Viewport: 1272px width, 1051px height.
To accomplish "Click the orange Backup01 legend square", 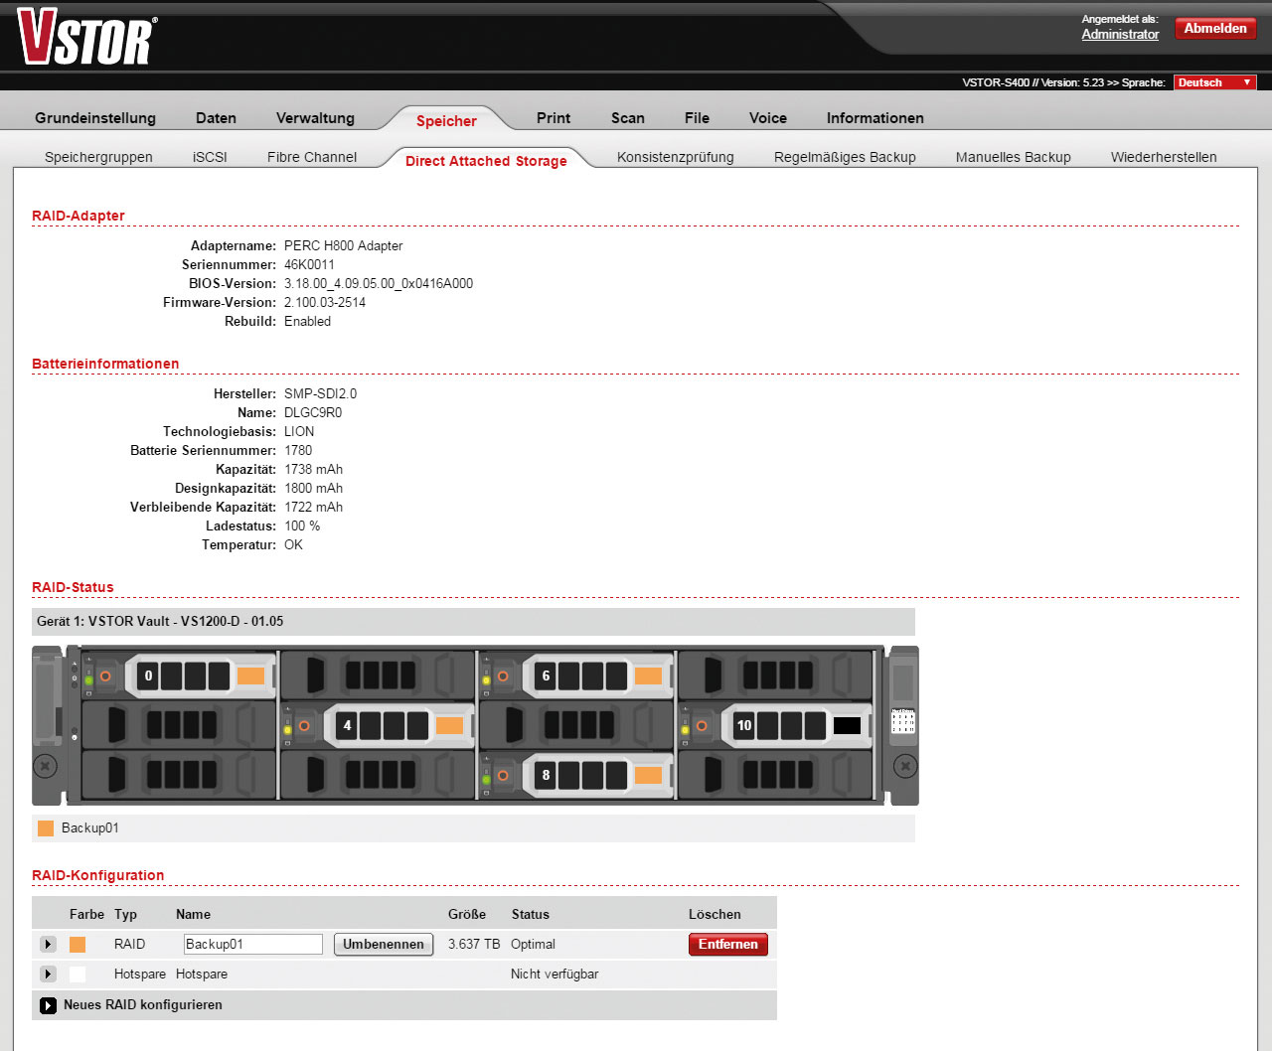I will click(x=46, y=827).
